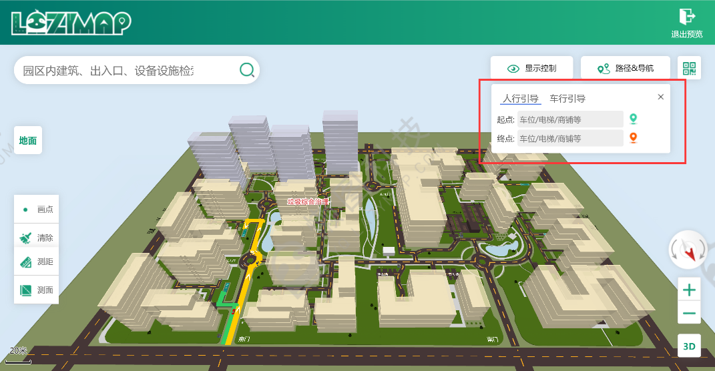Click the LOZIMAP logo

tap(71, 23)
